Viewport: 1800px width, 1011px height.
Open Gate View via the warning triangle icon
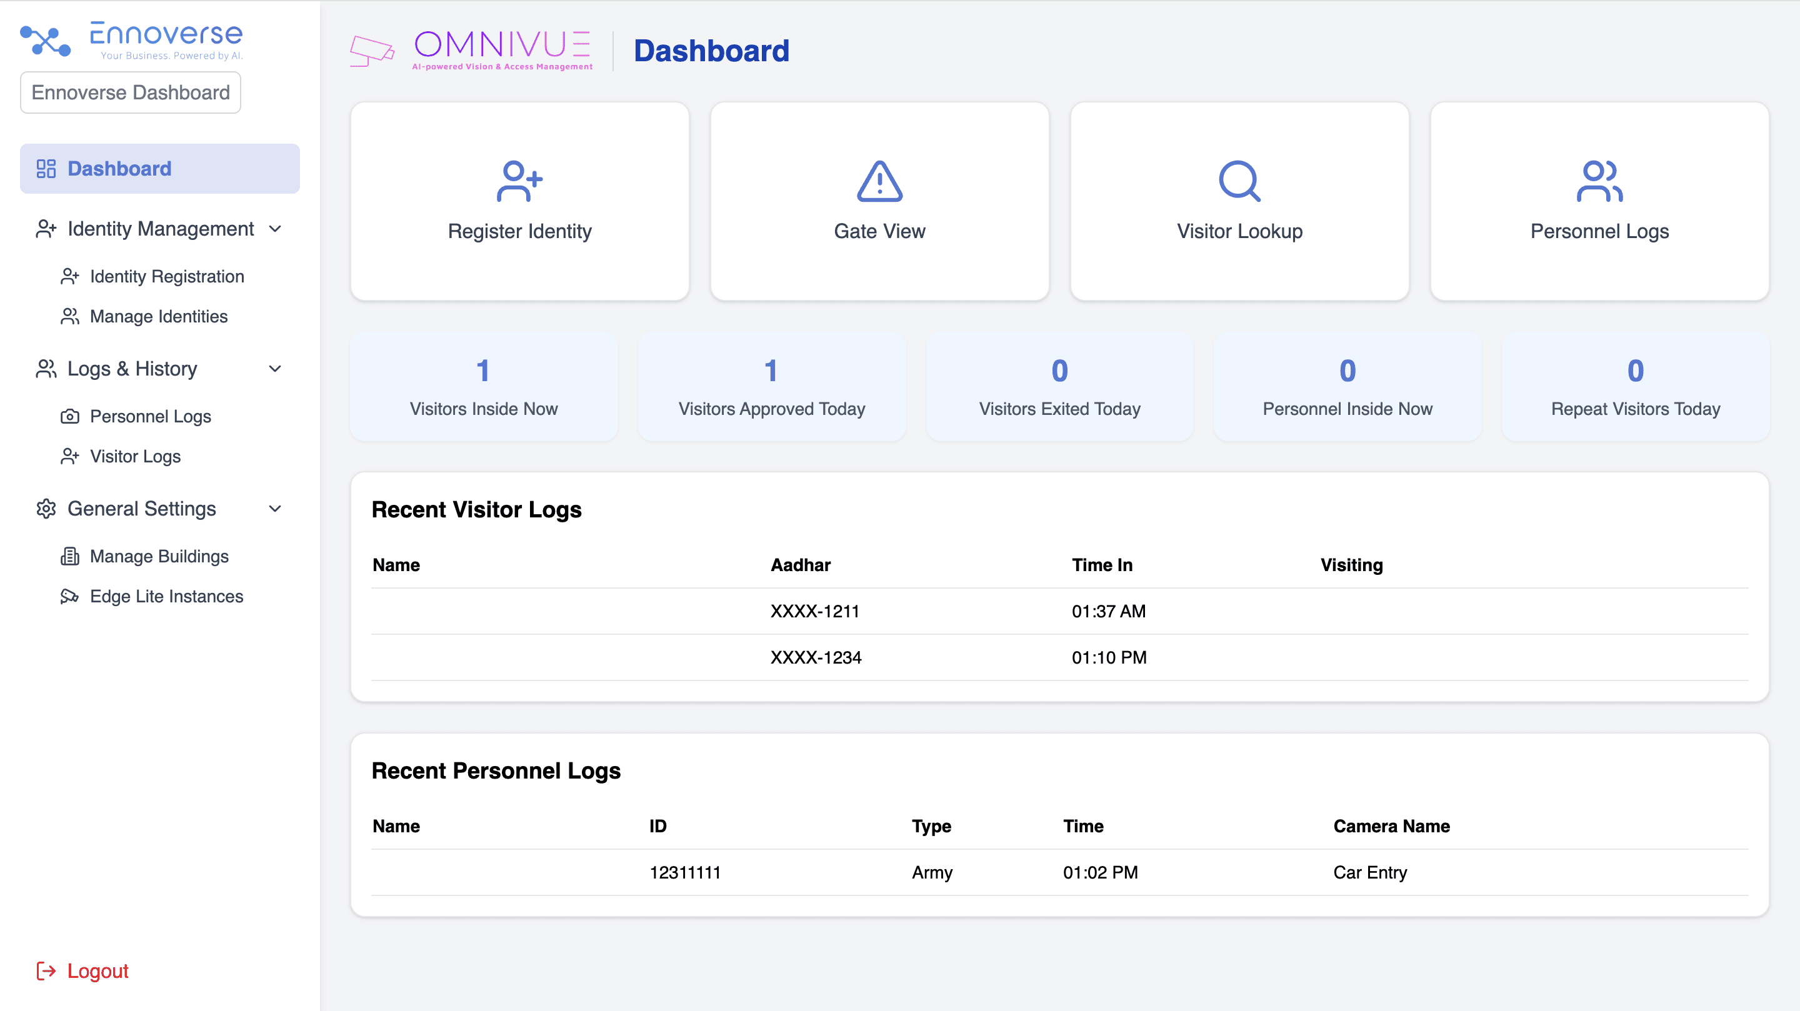pos(879,182)
